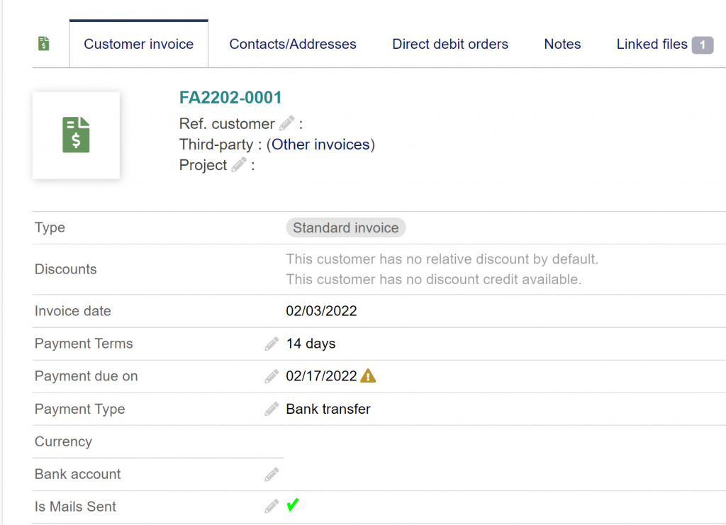Image resolution: width=726 pixels, height=525 pixels.
Task: Open the Direct debit orders tab
Action: pos(450,44)
